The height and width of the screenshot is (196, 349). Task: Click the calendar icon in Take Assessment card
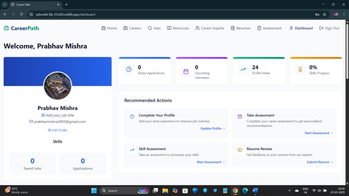240,116
